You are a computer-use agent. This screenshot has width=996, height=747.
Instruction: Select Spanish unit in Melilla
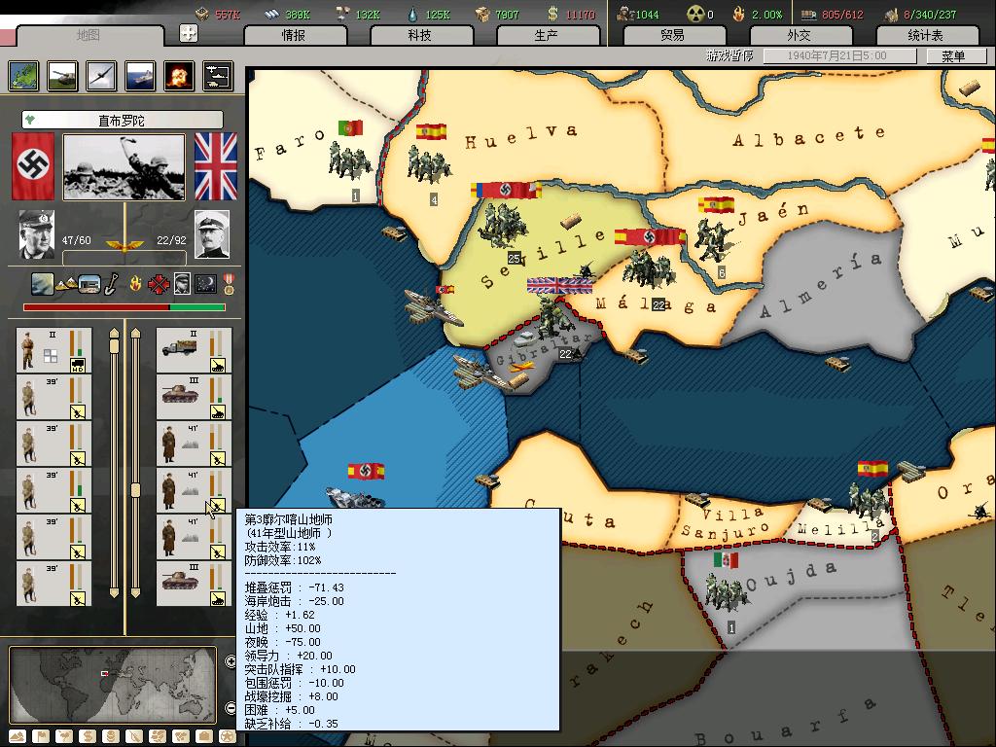869,502
